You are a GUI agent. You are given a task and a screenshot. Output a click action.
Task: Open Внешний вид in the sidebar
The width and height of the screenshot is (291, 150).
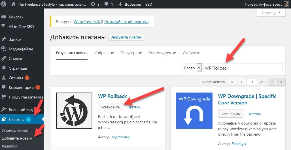21,110
